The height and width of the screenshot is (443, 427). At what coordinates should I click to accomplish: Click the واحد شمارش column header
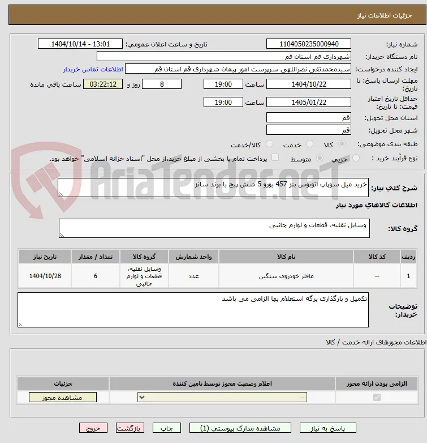coord(193,257)
